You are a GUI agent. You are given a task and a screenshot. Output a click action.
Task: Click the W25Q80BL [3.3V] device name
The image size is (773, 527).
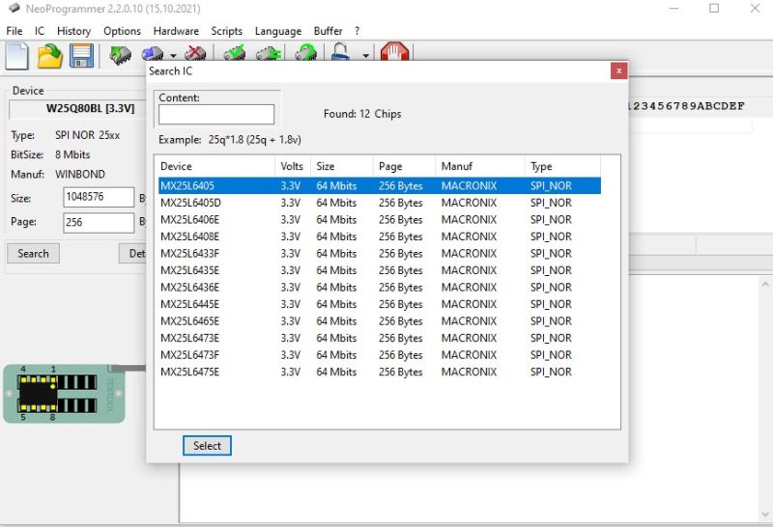pos(90,109)
